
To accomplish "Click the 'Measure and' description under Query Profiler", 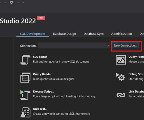I will pyautogui.click(x=136, y=62).
